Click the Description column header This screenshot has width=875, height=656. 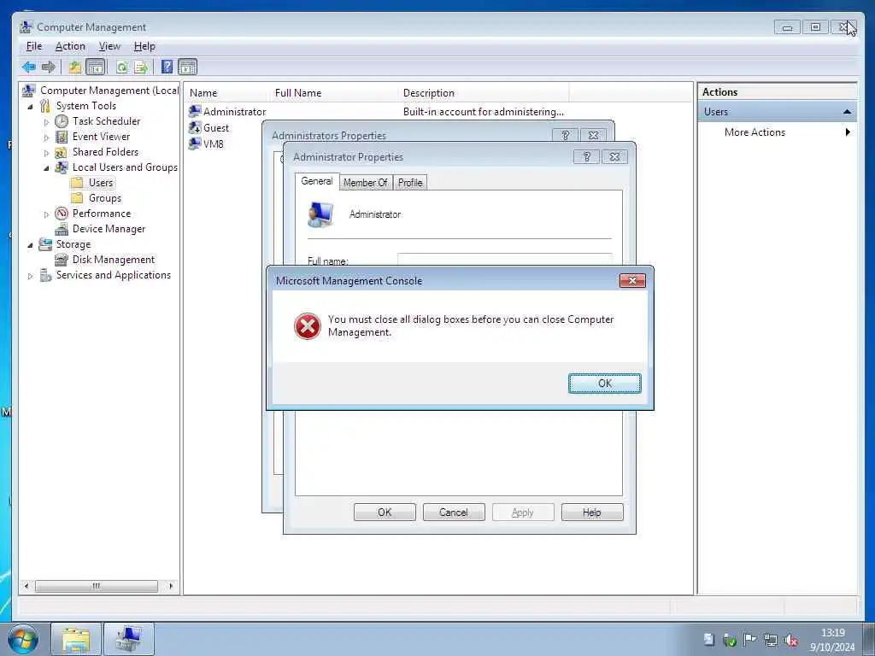coord(484,93)
